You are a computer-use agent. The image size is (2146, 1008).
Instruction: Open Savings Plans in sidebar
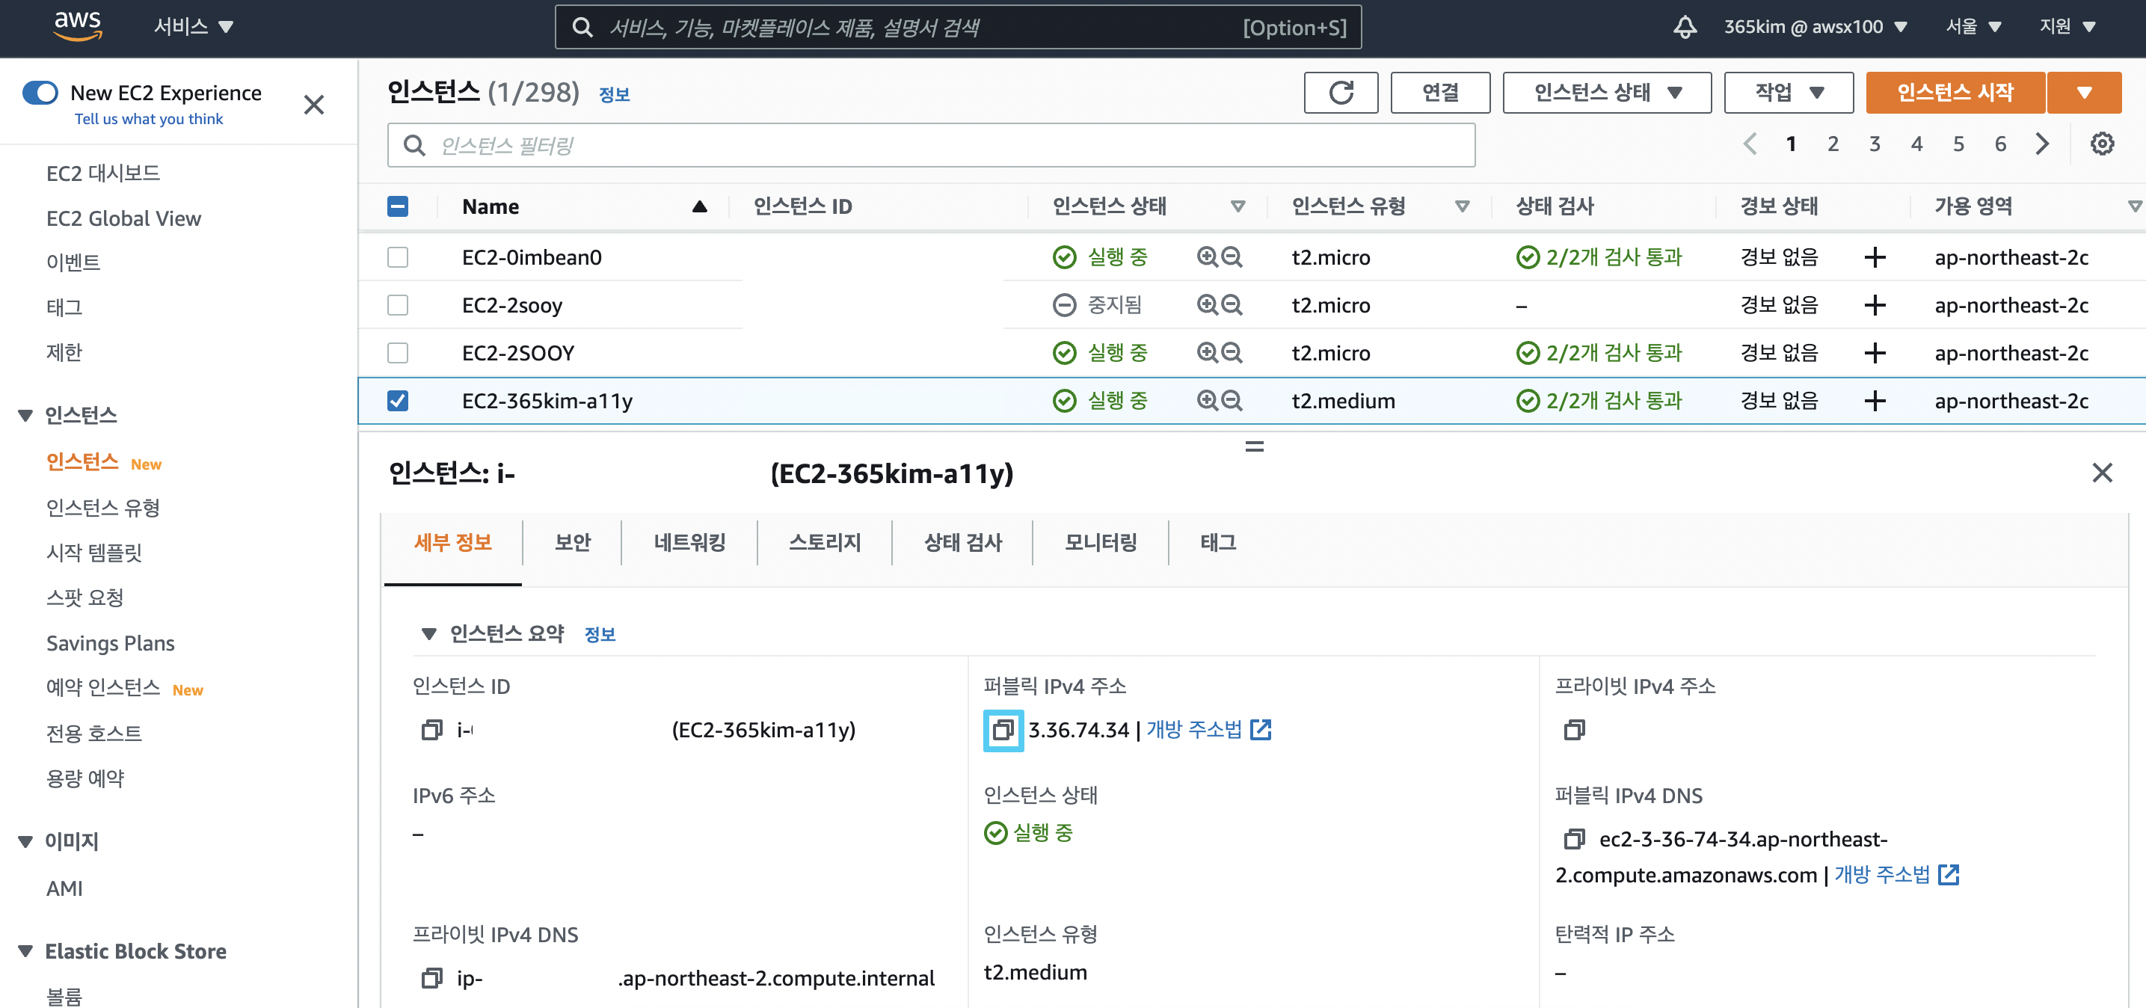tap(110, 643)
